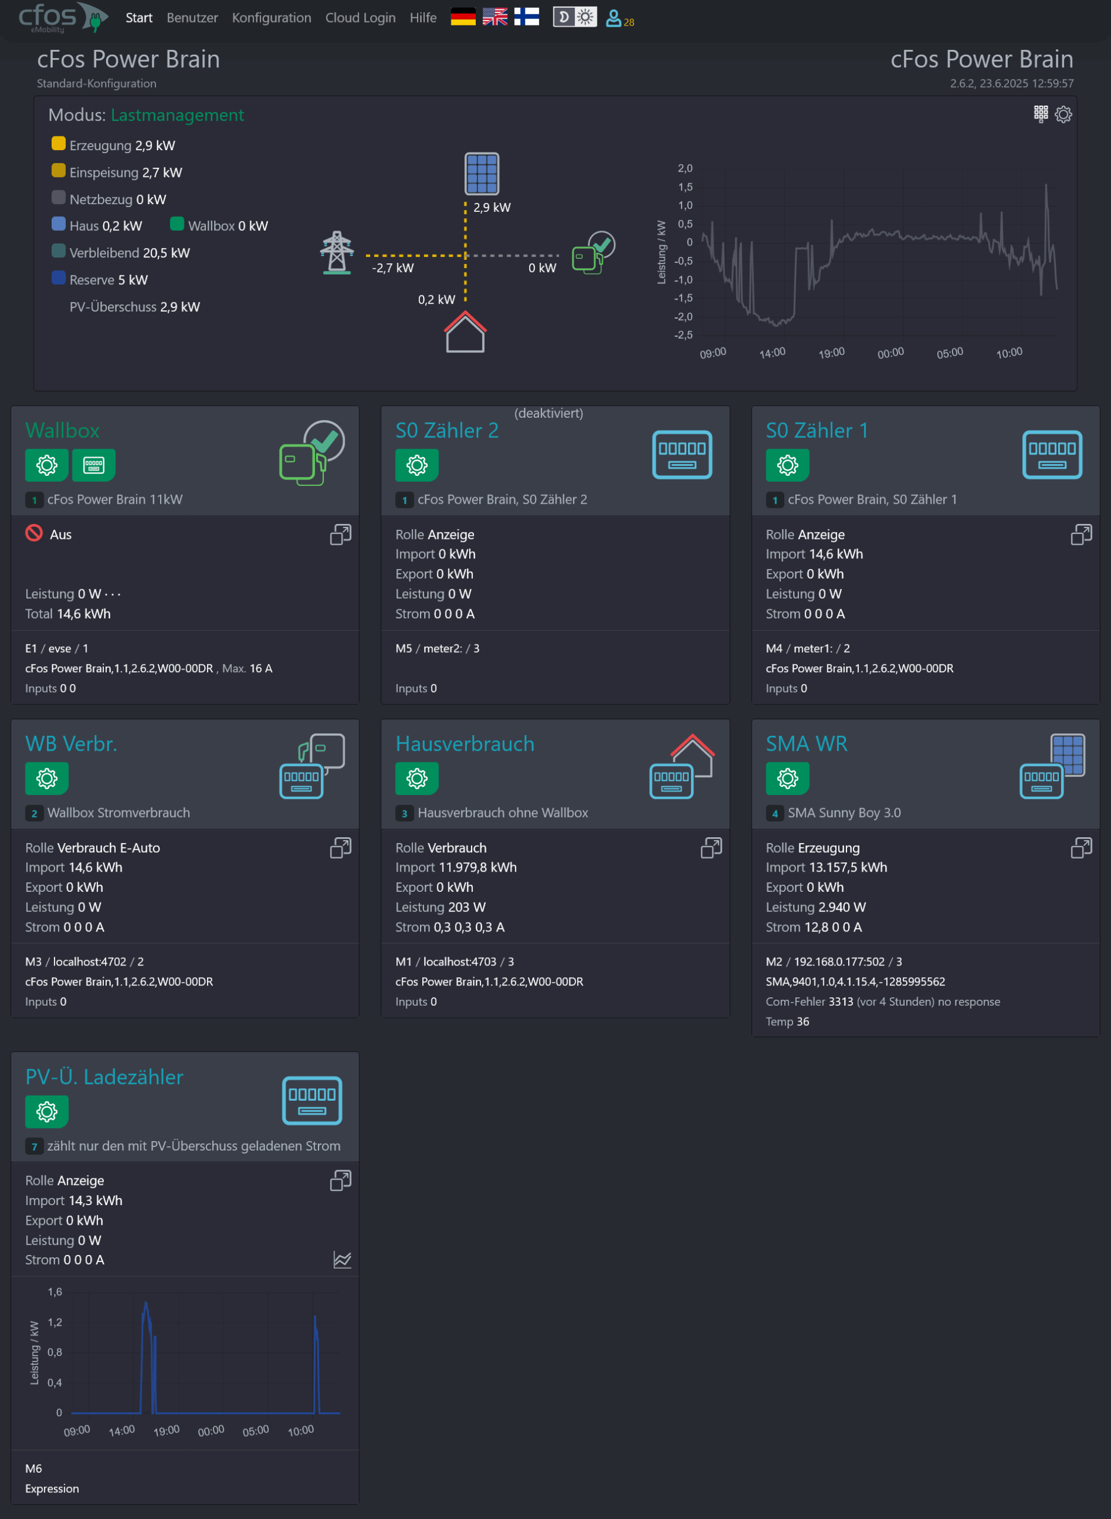Toggle the Wallbox green legend swatch
This screenshot has height=1519, width=1111.
coord(177,223)
